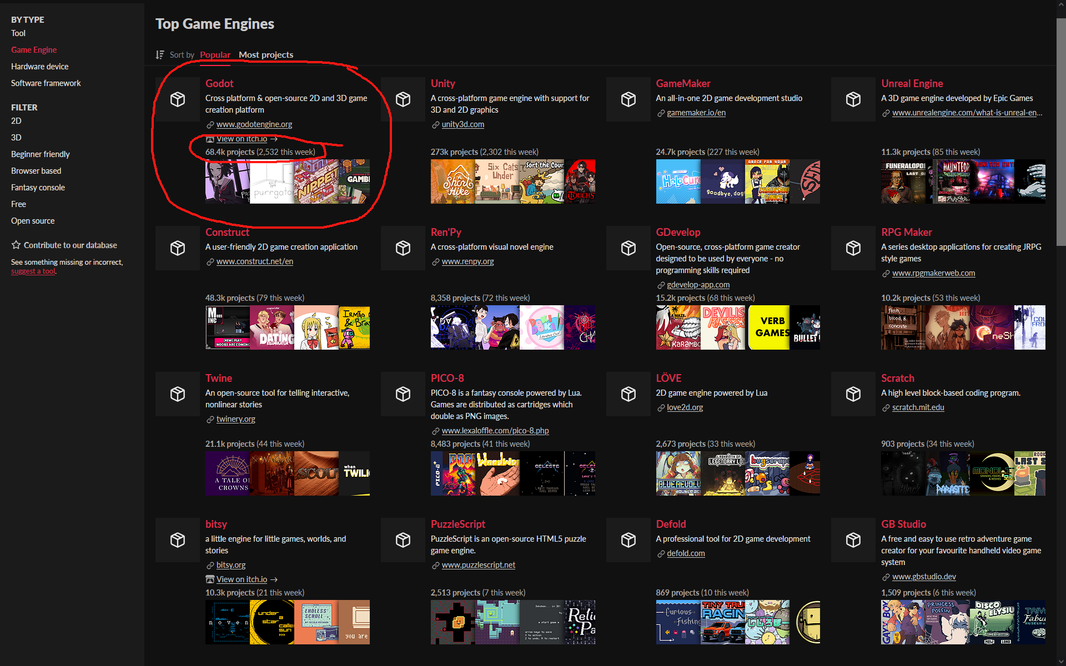
Task: Click the sort order icon beside Sort by
Action: 160,55
